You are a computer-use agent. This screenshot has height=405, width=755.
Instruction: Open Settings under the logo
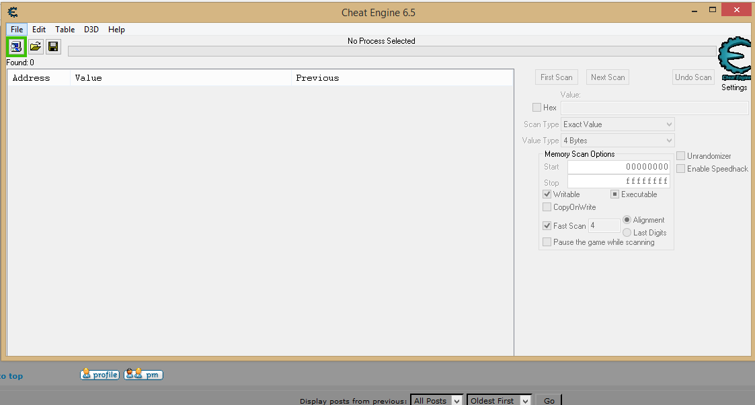(734, 87)
